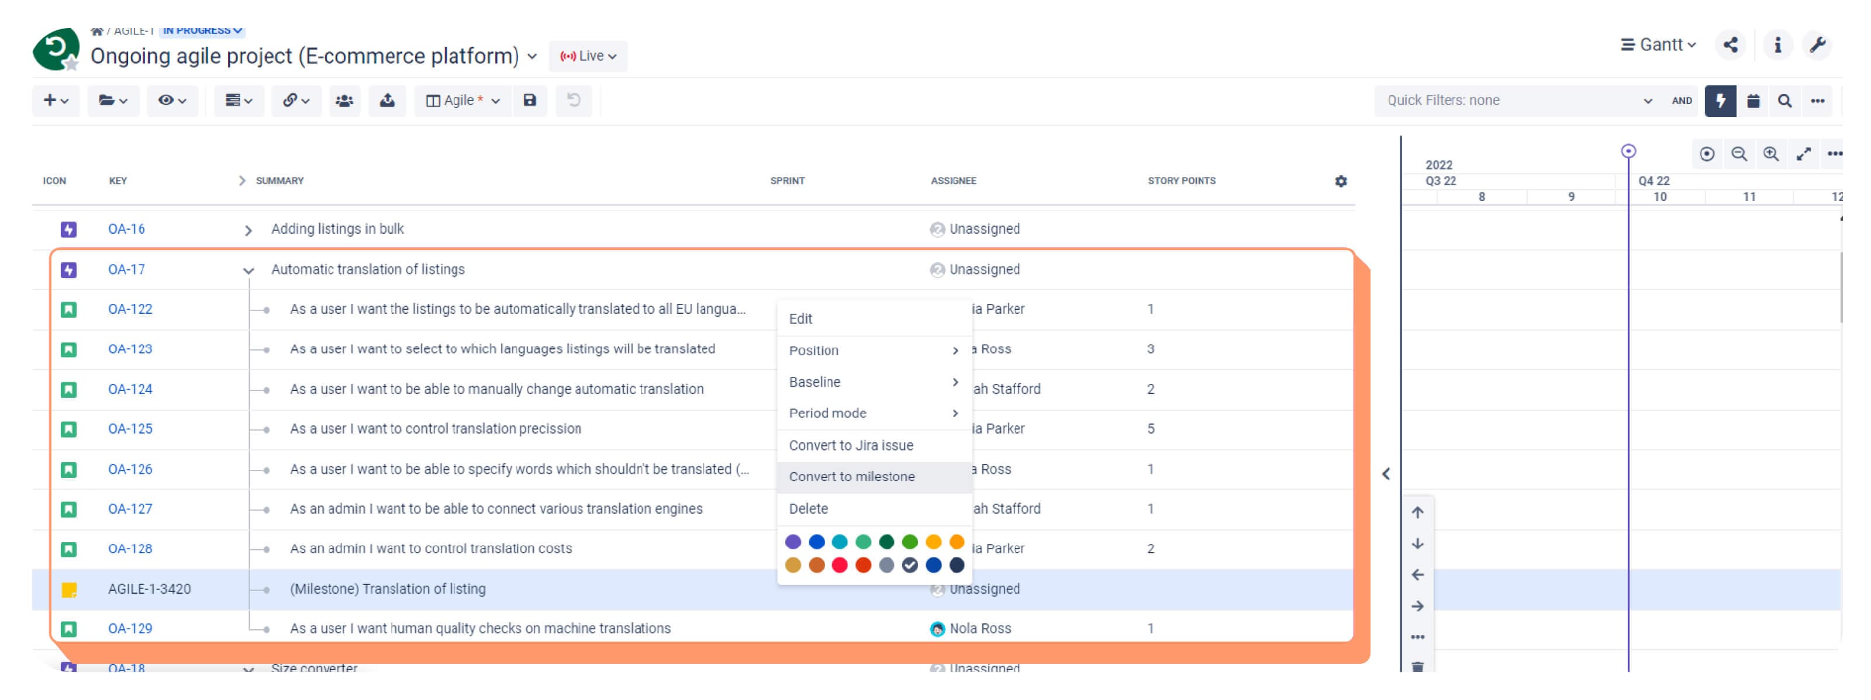Collapse the Gantt panel with left chevron
This screenshot has width=1871, height=700.
pos(1386,474)
